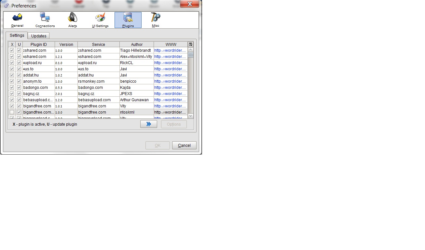Enable the bigandfree.com ntoskrnl plugin active checkbox
This screenshot has height=250, width=425.
click(12, 112)
